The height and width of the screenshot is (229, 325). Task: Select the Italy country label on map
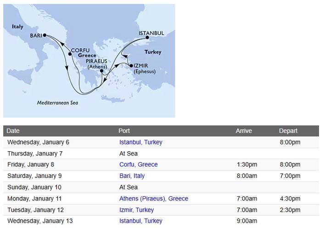coord(17,27)
